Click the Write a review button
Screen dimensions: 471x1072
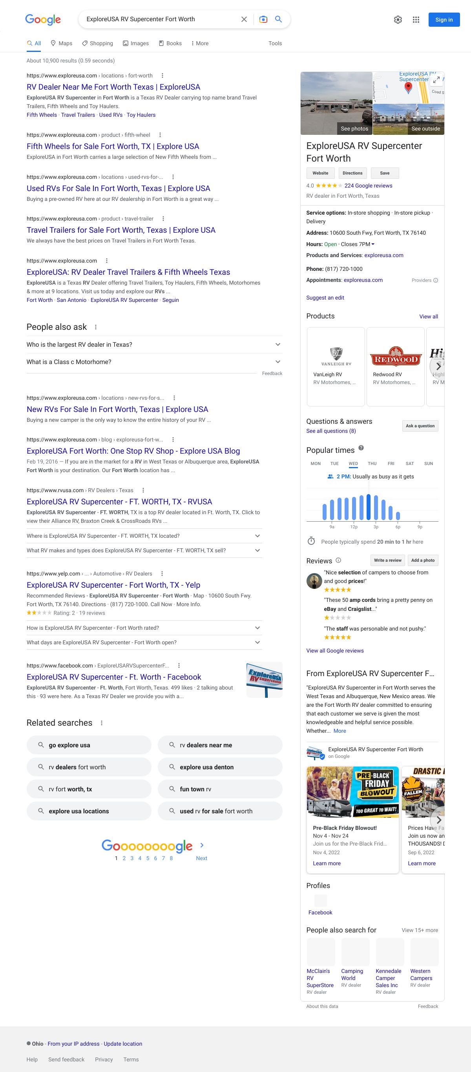[x=387, y=560]
